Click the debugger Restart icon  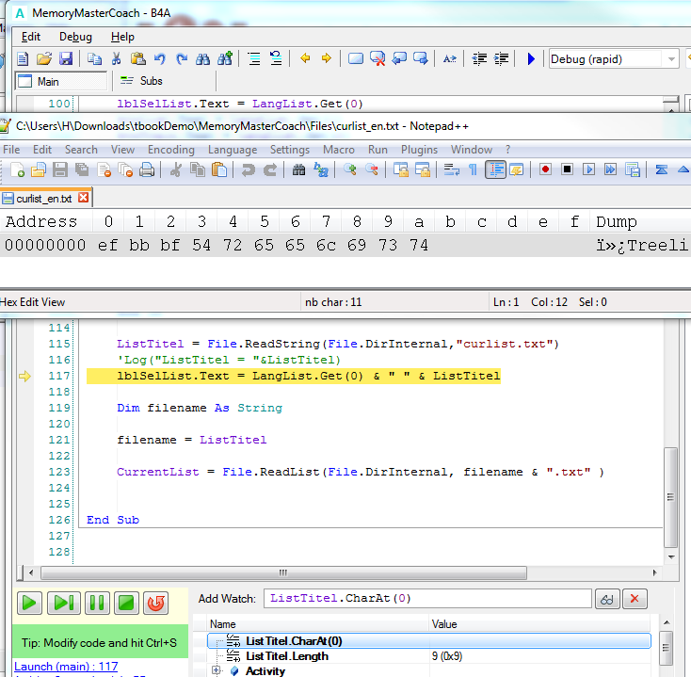tap(156, 603)
